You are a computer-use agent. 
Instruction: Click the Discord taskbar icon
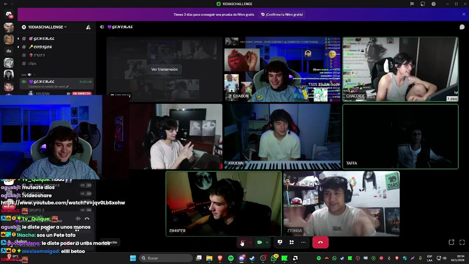tap(241, 258)
